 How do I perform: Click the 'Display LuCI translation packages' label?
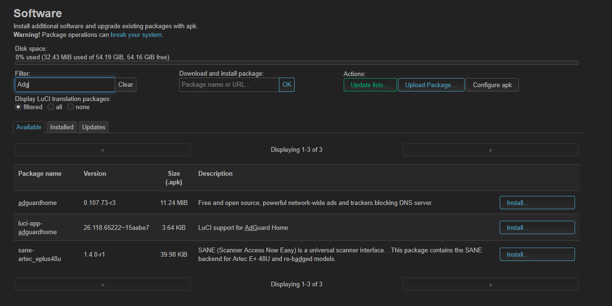pyautogui.click(x=63, y=99)
